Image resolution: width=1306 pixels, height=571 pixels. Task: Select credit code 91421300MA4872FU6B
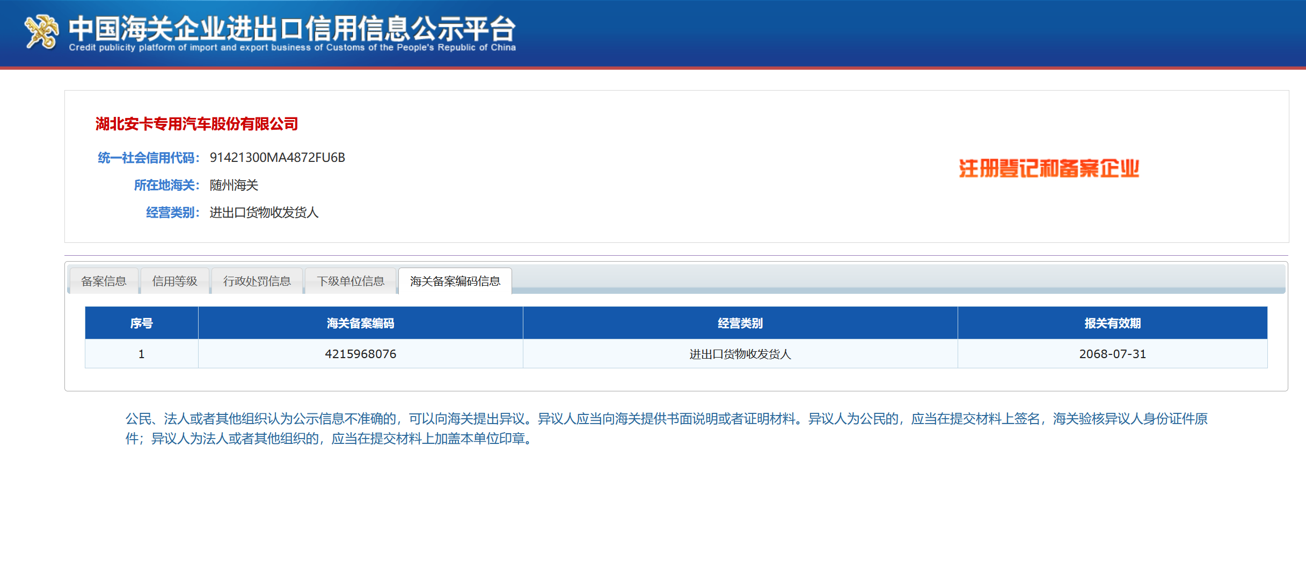tap(278, 158)
